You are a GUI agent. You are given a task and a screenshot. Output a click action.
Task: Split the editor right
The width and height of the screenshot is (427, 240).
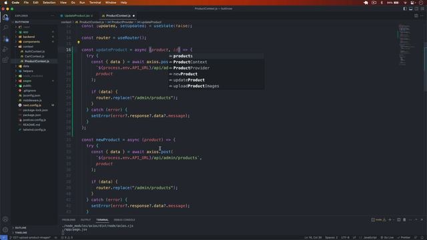(416, 16)
